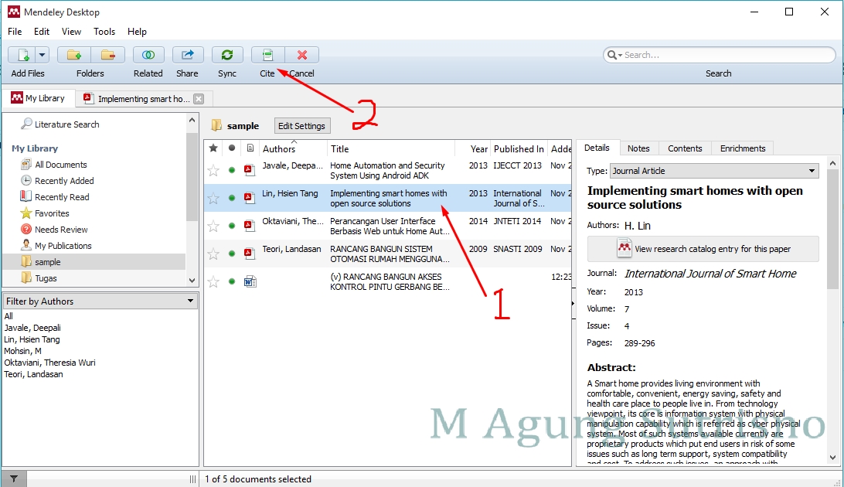Screen dimensions: 844x487
Task: Open the Add Files dropdown arrow
Action: coord(43,55)
